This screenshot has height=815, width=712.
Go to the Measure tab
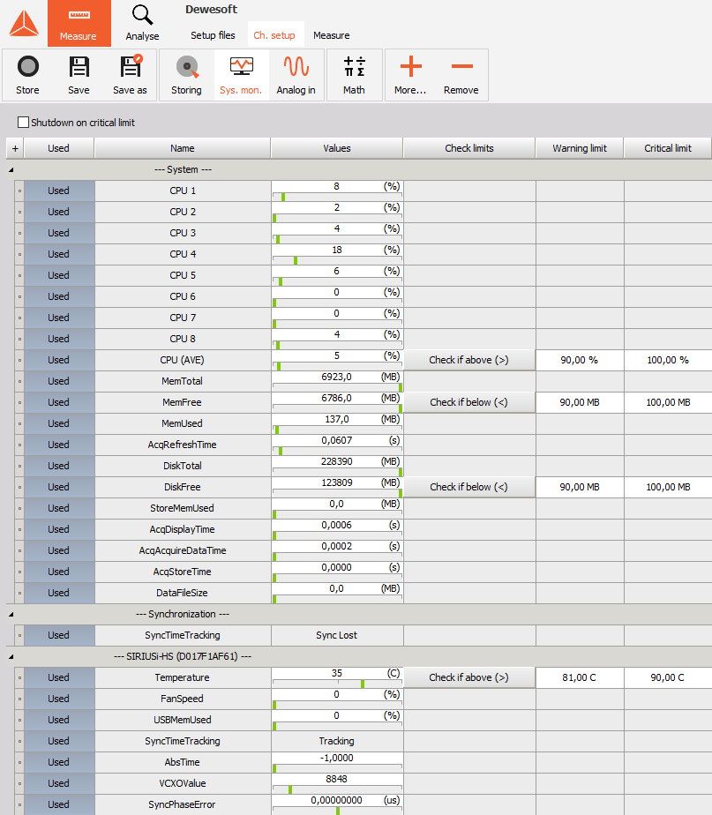tap(331, 35)
